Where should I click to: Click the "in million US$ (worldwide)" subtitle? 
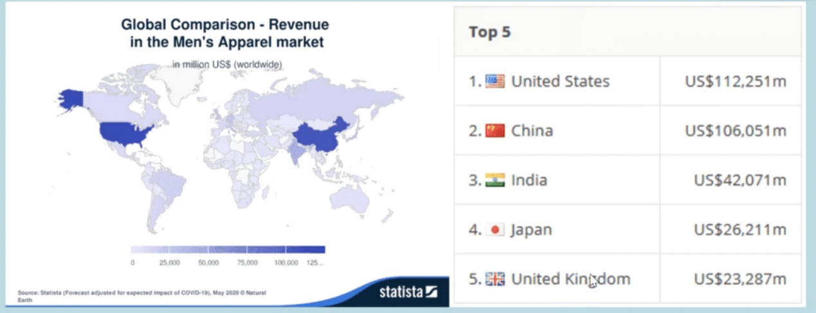(227, 64)
